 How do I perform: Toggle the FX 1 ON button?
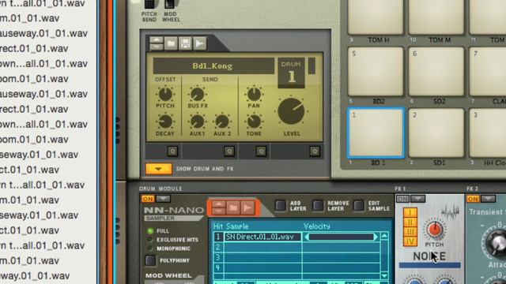(402, 199)
